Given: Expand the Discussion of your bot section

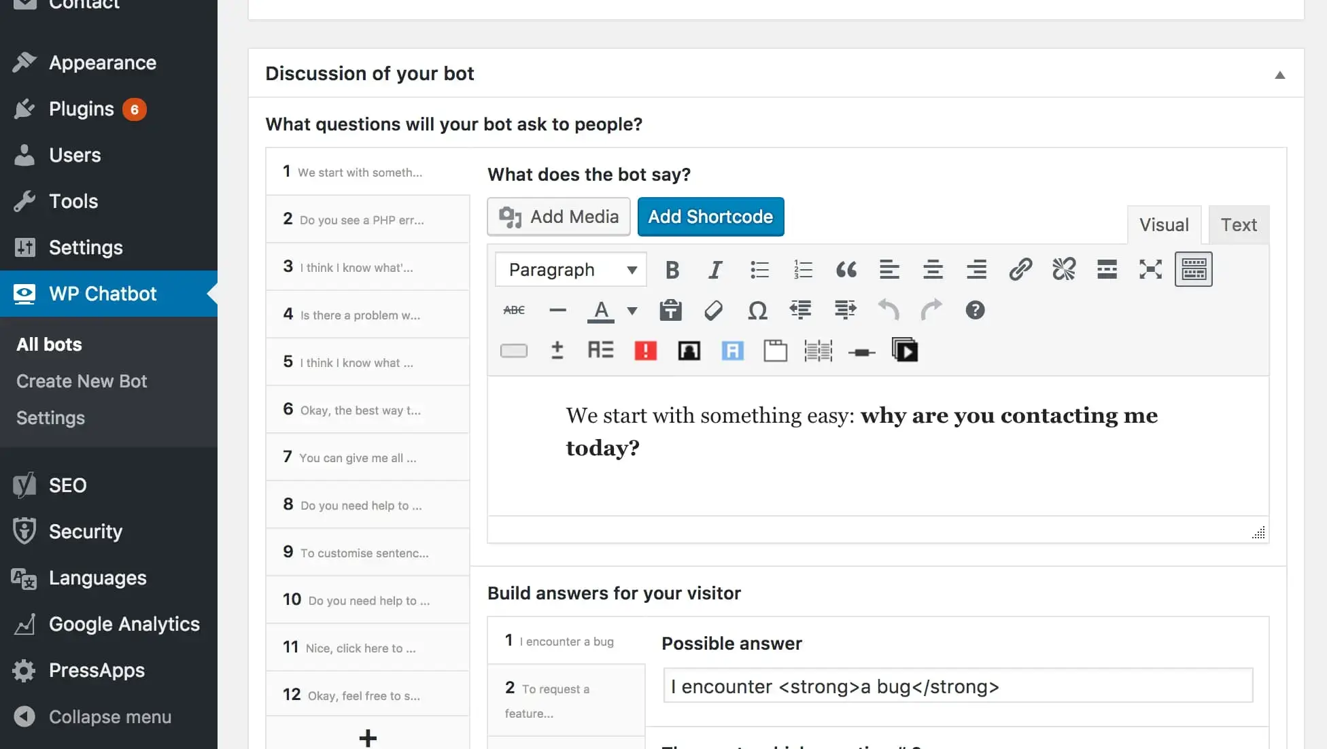Looking at the screenshot, I should (1281, 74).
